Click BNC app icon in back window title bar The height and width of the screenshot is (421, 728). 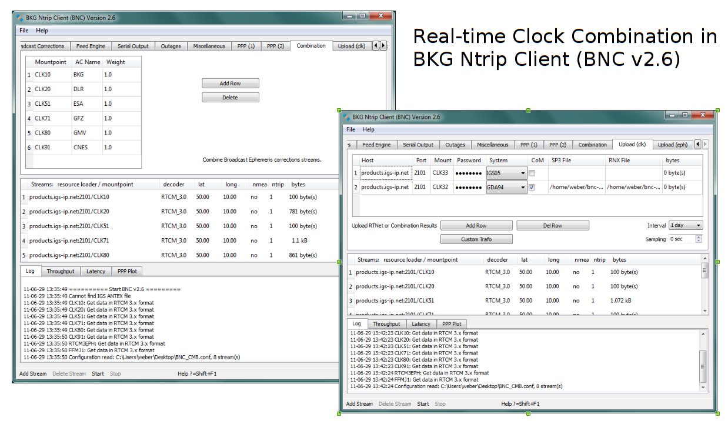[20, 18]
